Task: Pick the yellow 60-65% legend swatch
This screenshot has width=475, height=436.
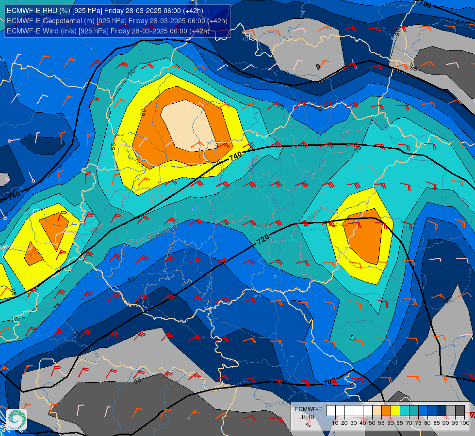Action: point(395,410)
